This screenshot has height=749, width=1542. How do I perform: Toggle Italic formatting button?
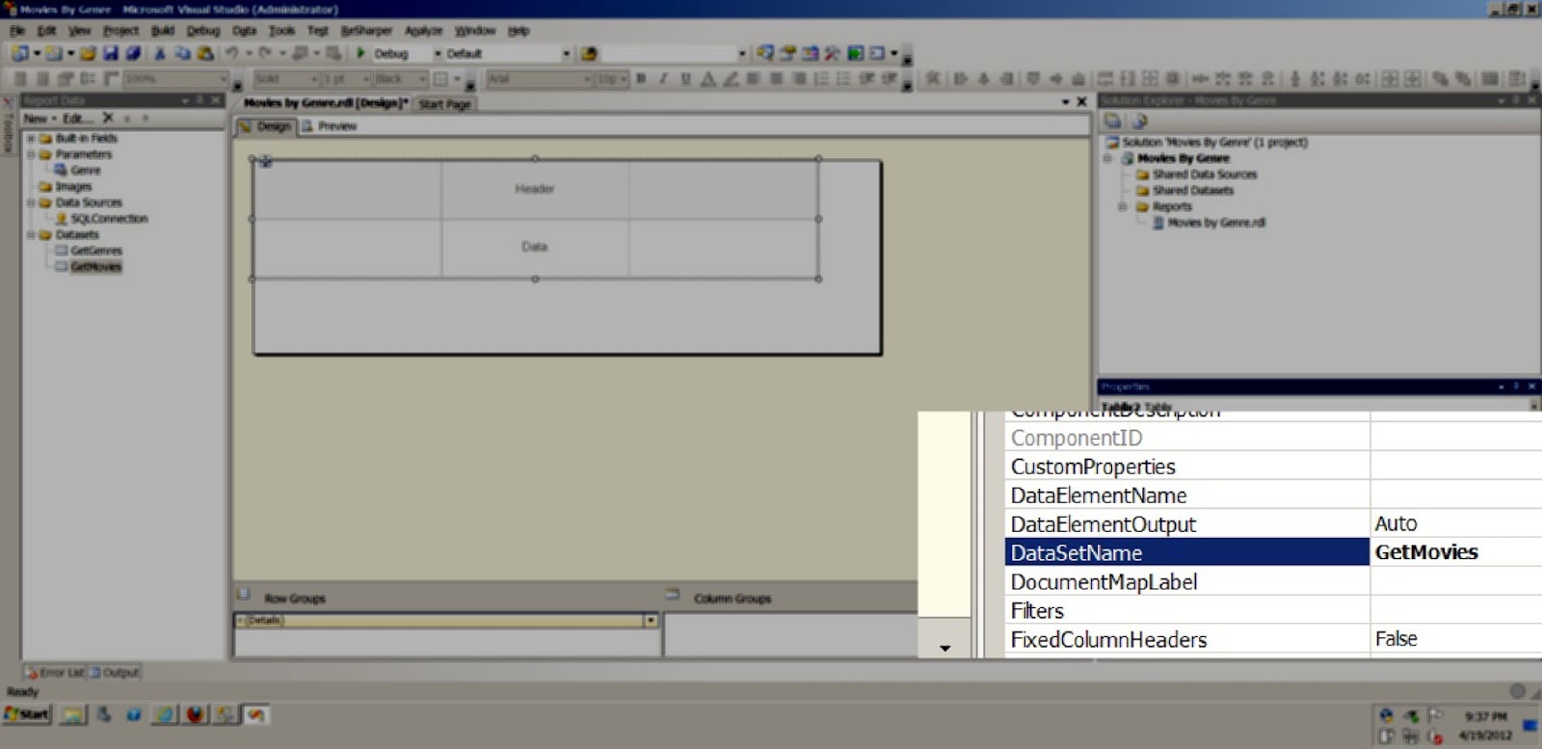pyautogui.click(x=663, y=79)
